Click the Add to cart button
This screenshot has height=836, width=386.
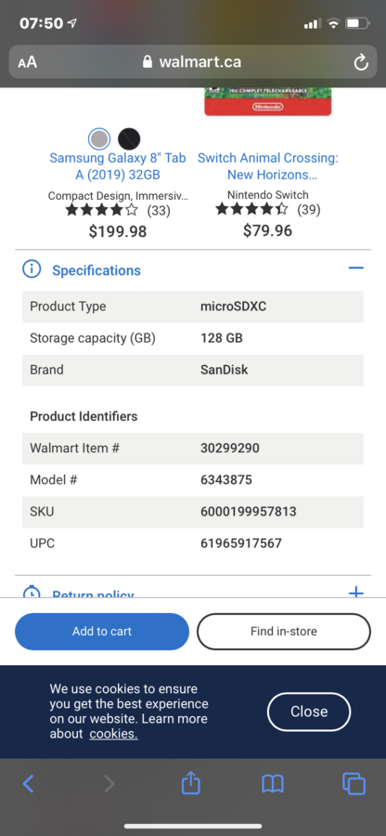pyautogui.click(x=102, y=632)
